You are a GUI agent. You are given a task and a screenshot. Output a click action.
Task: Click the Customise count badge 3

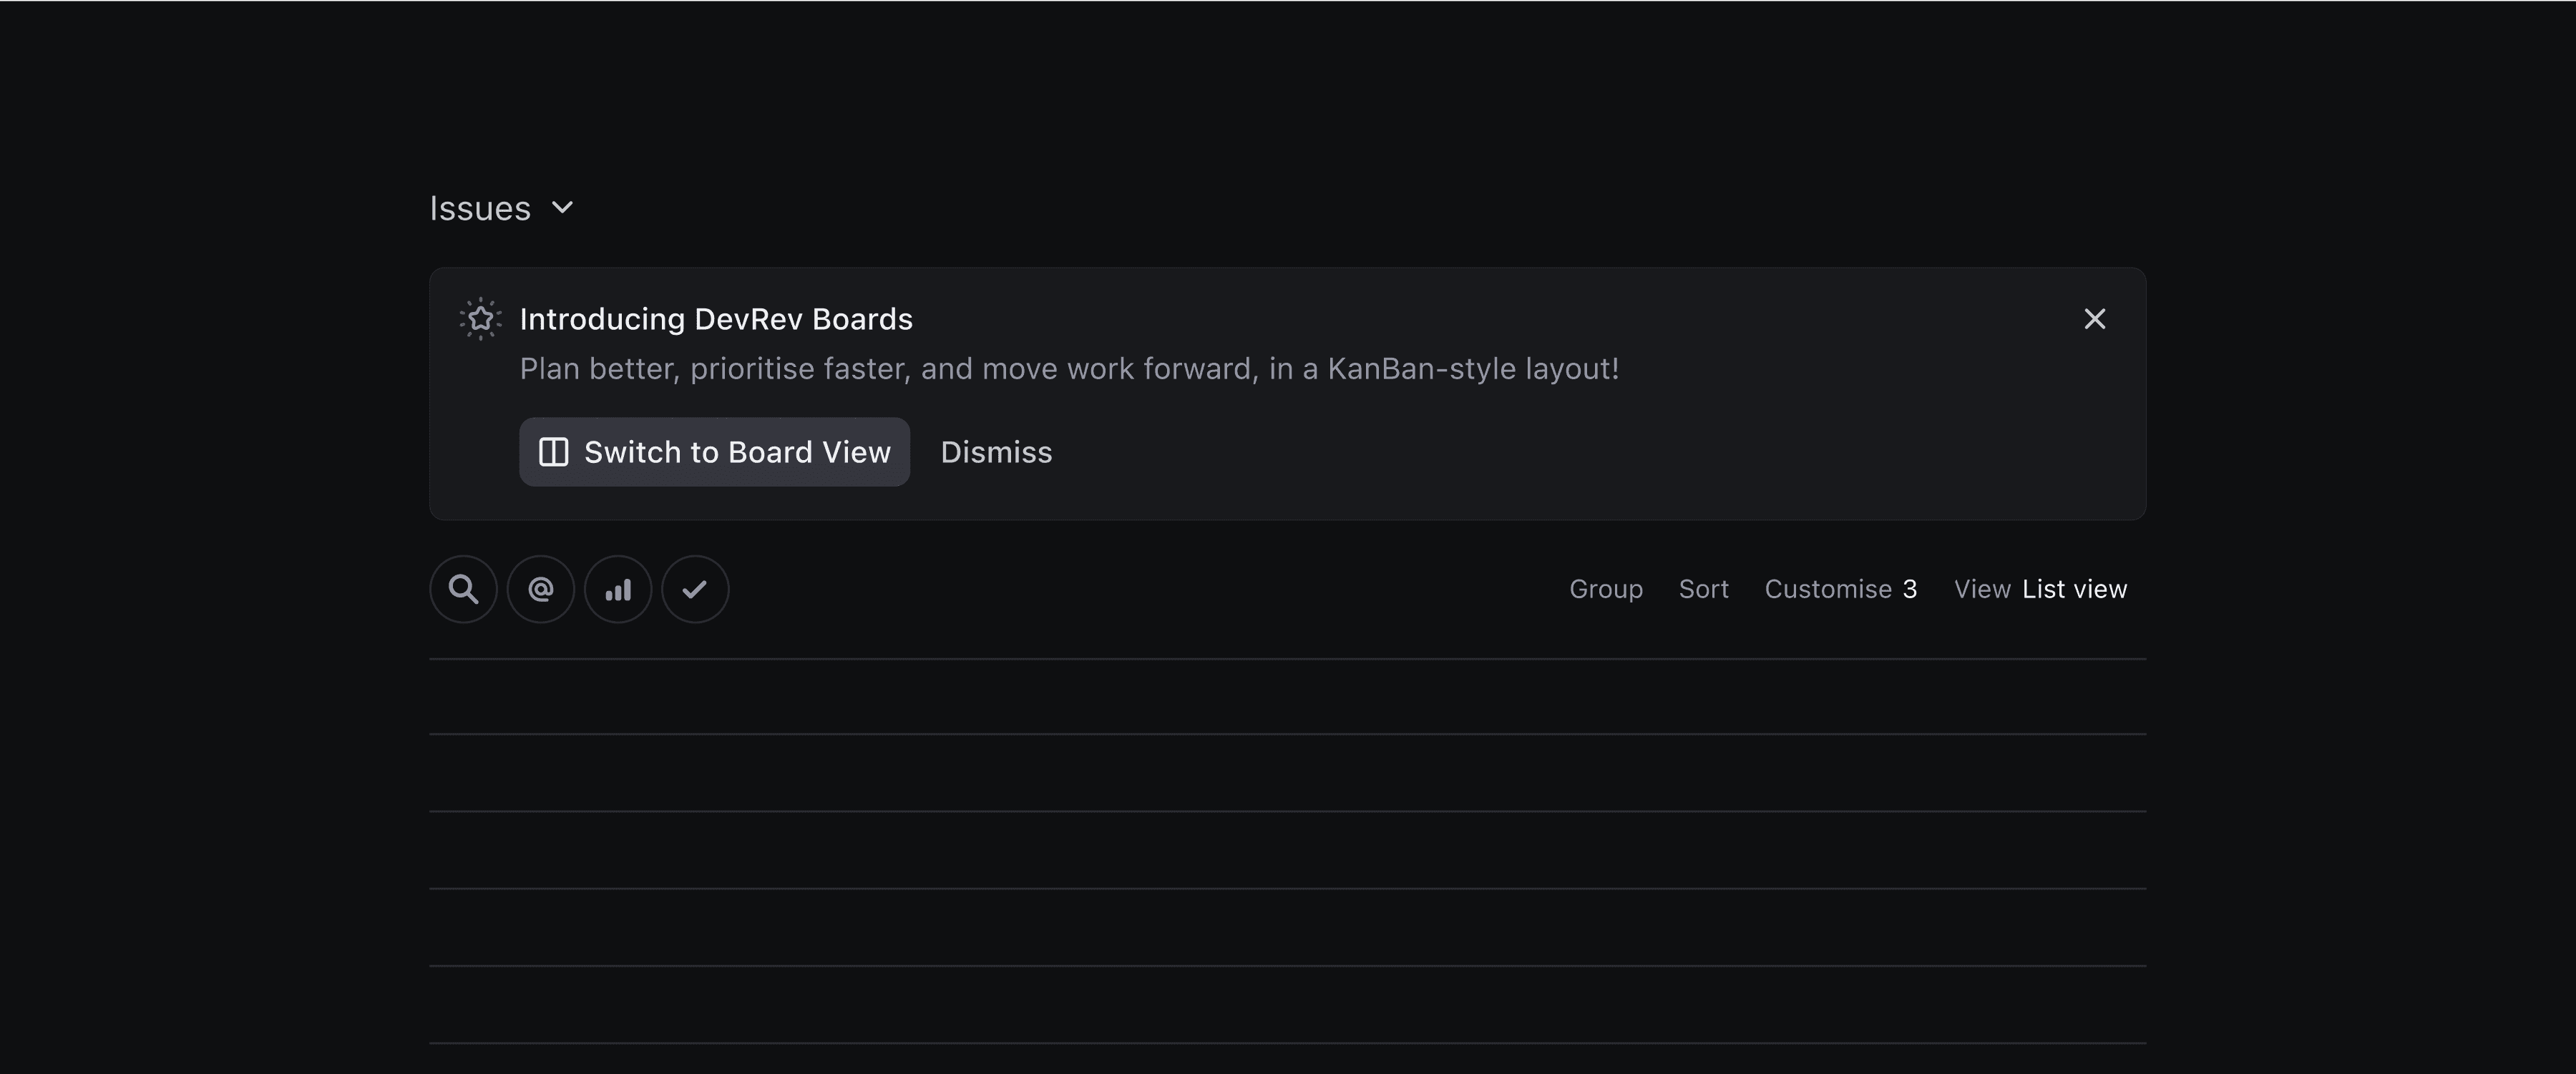pyautogui.click(x=1910, y=589)
